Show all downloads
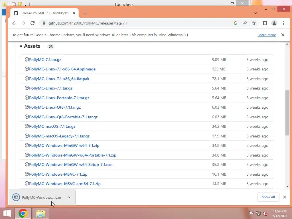Image resolution: width=292 pixels, height=219 pixels. tap(268, 197)
